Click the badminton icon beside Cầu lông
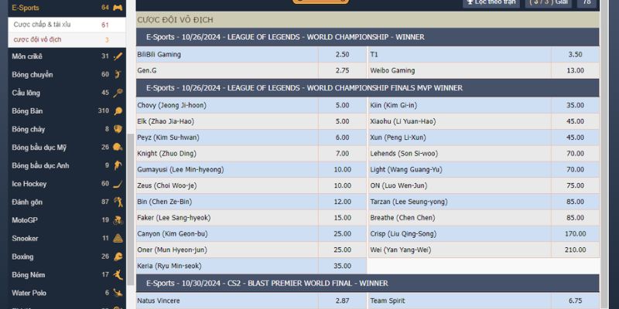 (x=118, y=93)
